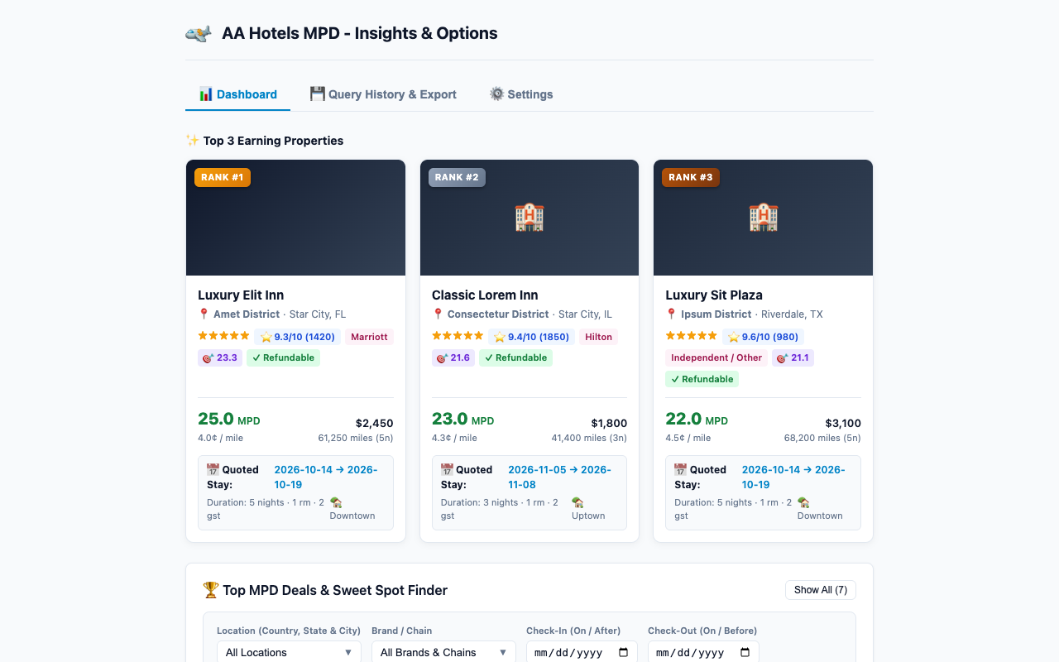Click location pin icon beside Consectetur District
Screen dimensions: 1059x662
coord(438,314)
